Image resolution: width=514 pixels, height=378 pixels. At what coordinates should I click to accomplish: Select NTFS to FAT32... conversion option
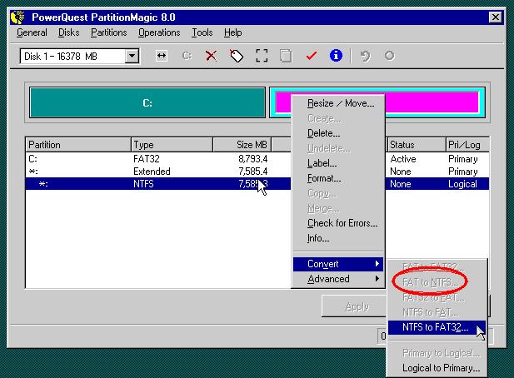(437, 327)
